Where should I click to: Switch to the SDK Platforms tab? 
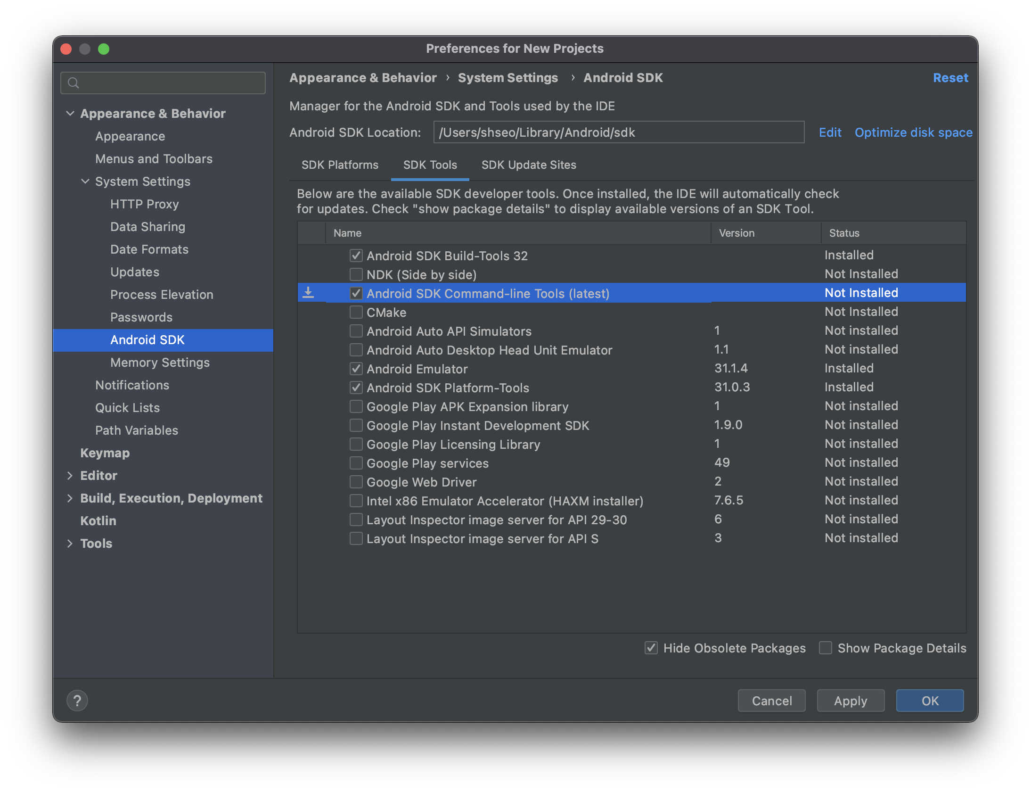tap(340, 165)
